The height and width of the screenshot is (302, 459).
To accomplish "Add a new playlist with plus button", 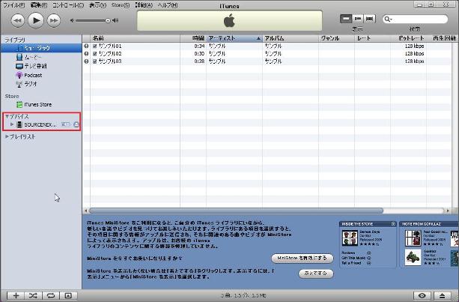I will (x=16, y=295).
